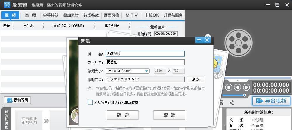Click the 0个音频 info value
Image resolution: width=292 pixels, height=130 pixels.
[x=257, y=125]
